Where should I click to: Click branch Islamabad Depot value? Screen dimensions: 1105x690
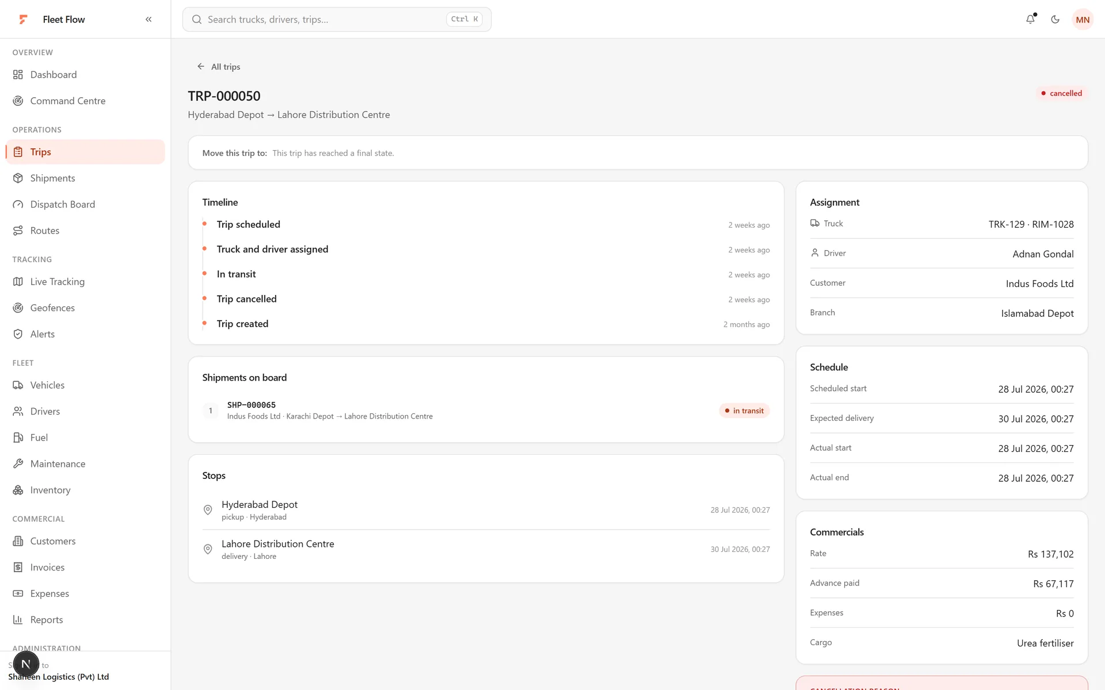click(x=1037, y=313)
